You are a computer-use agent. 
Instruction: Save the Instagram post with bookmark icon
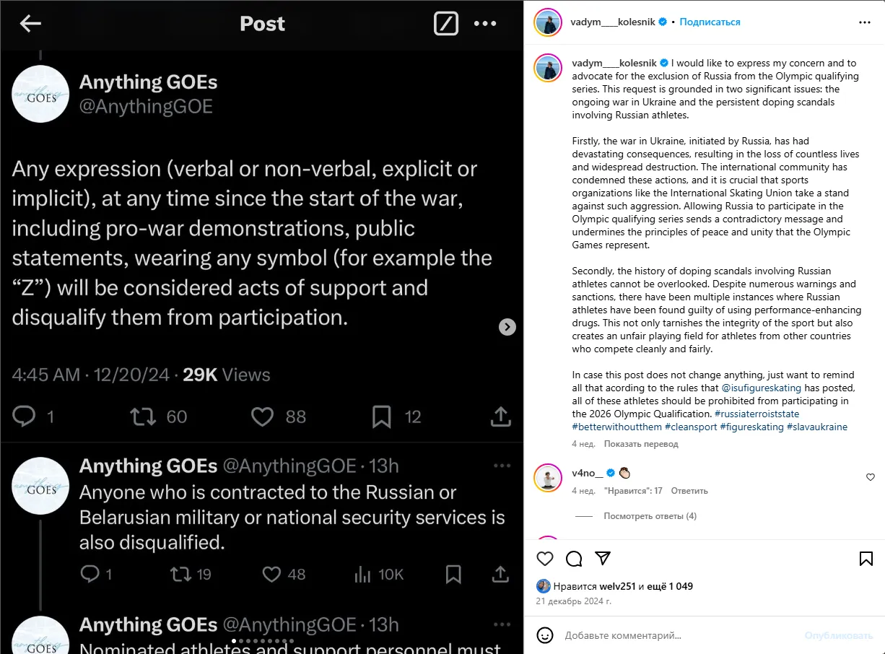866,558
